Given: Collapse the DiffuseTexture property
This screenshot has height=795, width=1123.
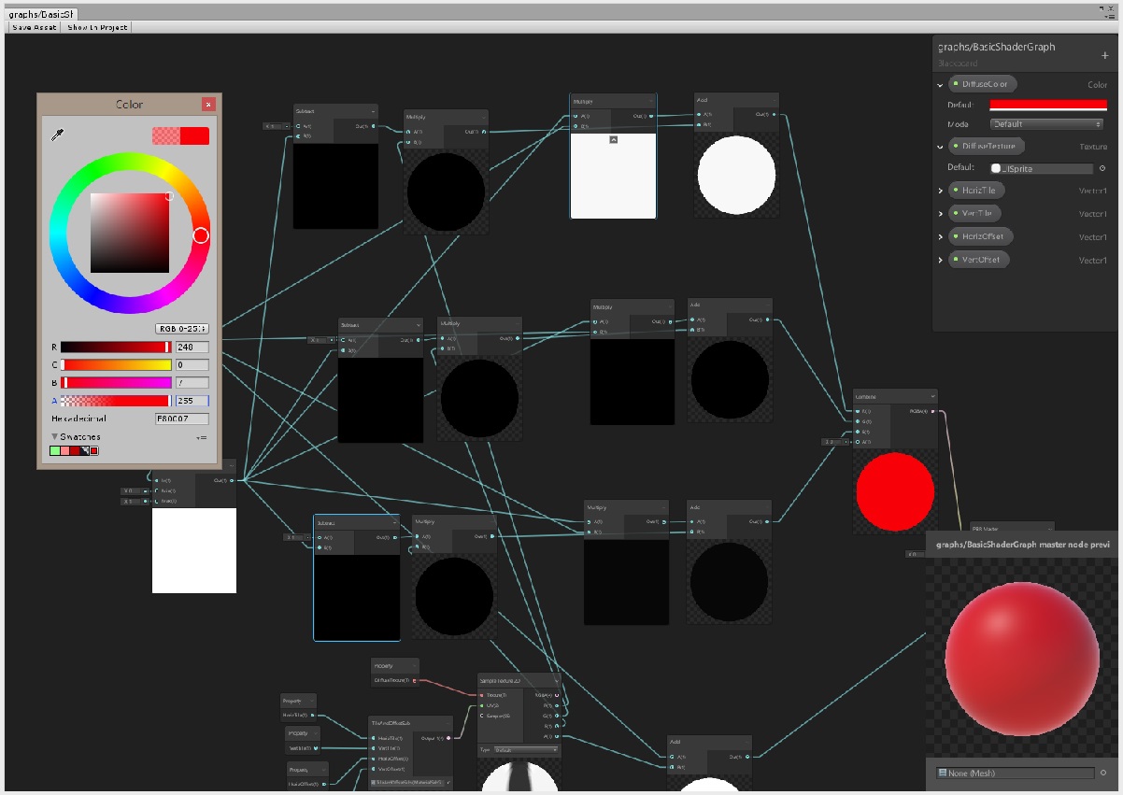Looking at the screenshot, I should pos(941,147).
